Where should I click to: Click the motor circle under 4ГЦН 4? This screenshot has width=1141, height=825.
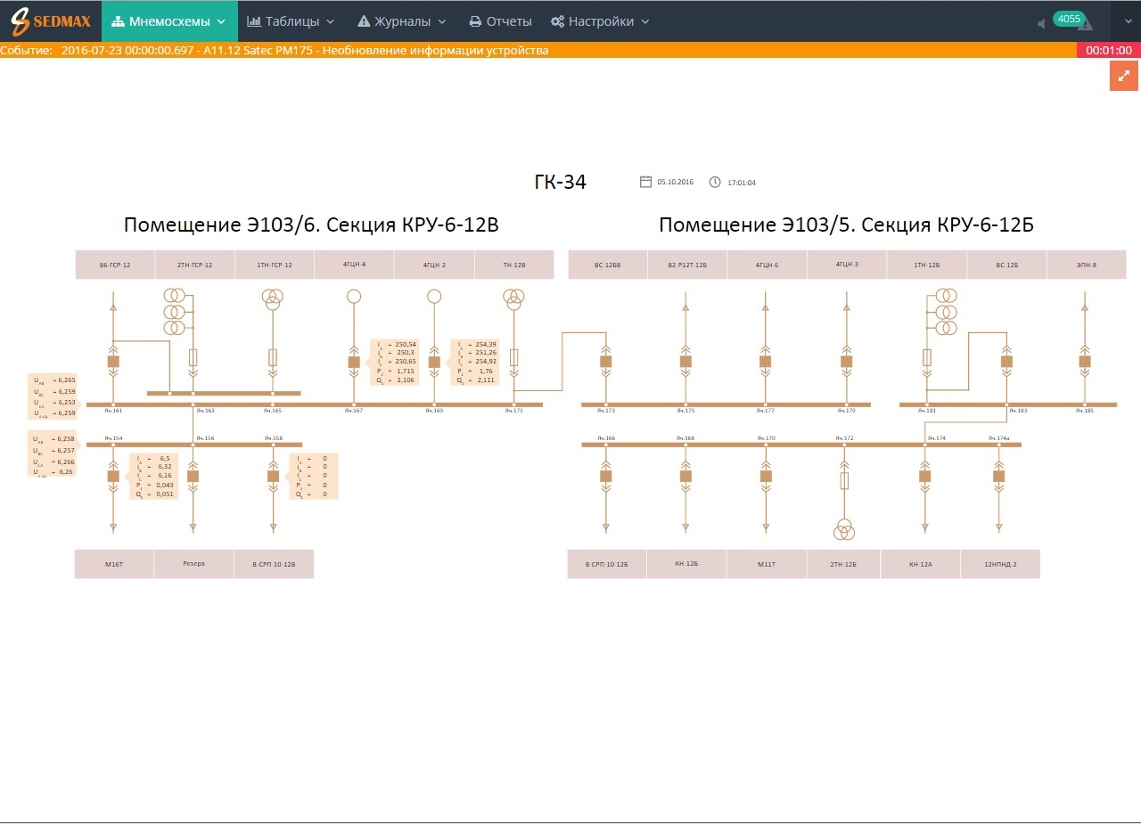[354, 297]
